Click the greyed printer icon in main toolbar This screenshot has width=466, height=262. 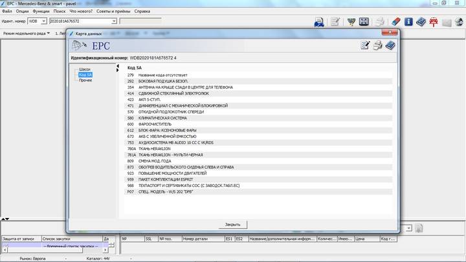point(379,22)
